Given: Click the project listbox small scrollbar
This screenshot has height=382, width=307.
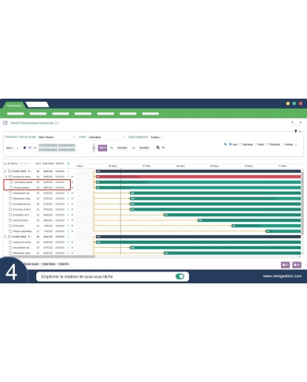Looking at the screenshot, I should (94, 148).
